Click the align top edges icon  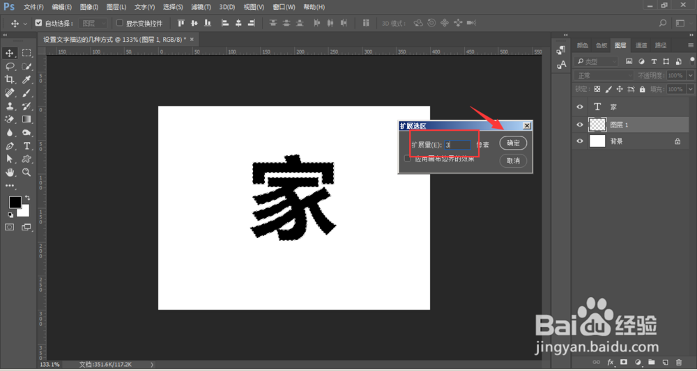pyautogui.click(x=181, y=23)
